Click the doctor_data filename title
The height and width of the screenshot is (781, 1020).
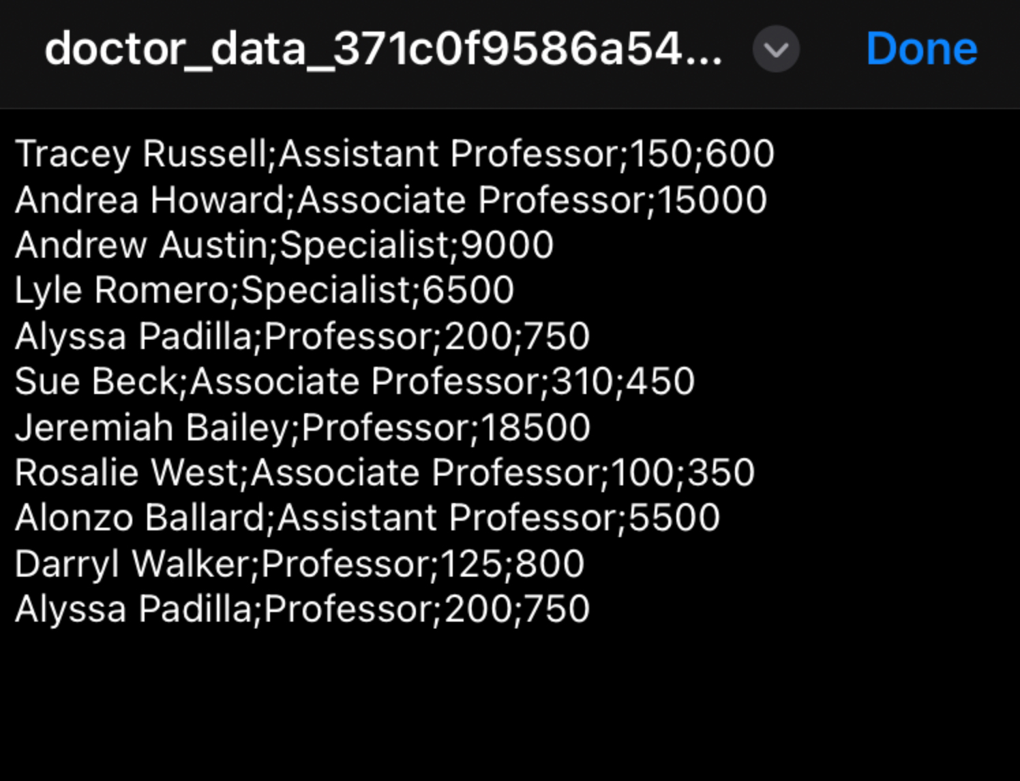(382, 48)
